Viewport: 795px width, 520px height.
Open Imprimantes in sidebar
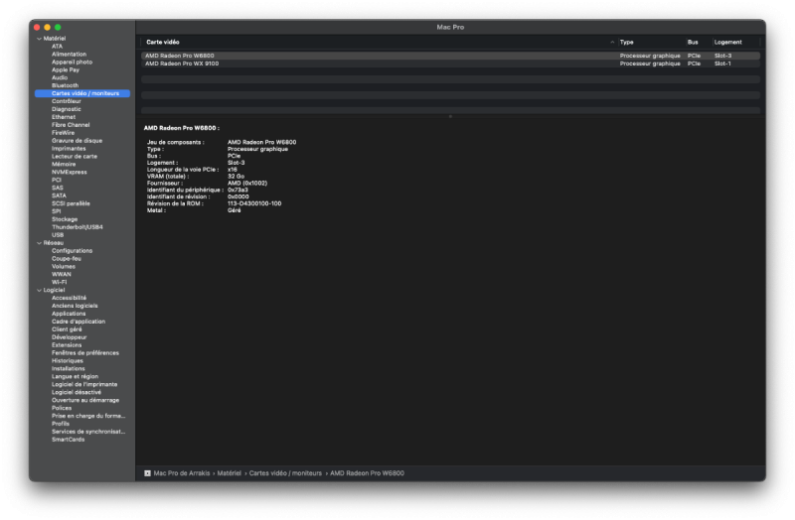click(x=69, y=148)
